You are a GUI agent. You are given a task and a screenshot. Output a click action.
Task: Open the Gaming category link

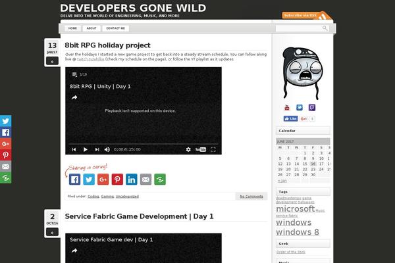coord(107,197)
